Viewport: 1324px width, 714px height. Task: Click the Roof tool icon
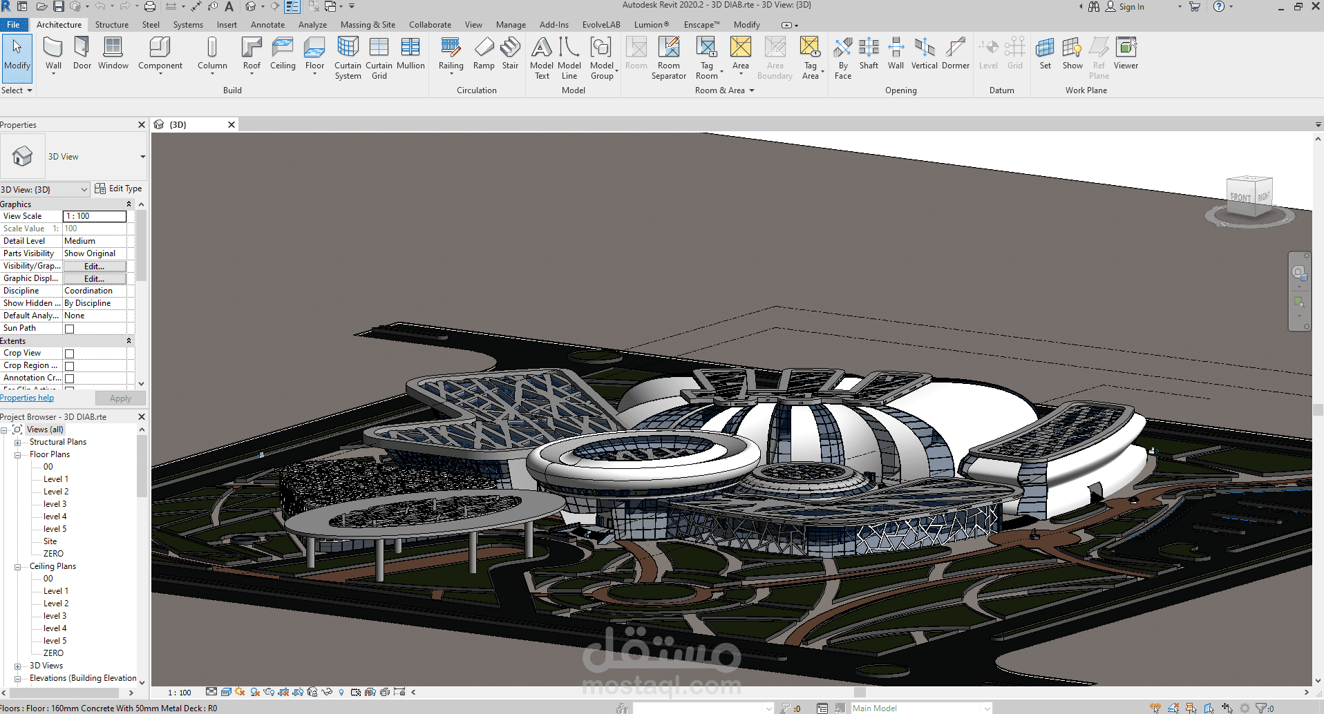tap(252, 47)
